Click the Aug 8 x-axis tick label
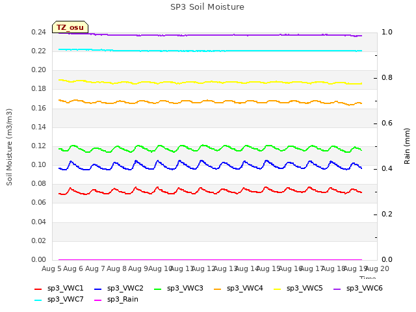This screenshot has height=312, width=416. 116,268
